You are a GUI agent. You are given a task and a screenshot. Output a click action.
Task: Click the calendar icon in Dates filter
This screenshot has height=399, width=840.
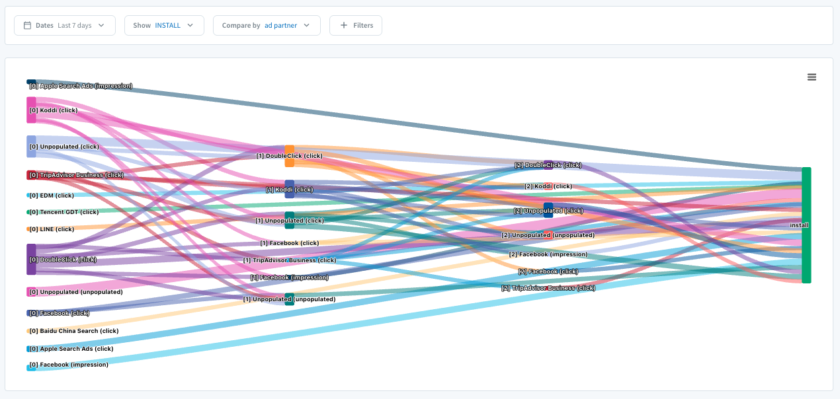point(27,26)
